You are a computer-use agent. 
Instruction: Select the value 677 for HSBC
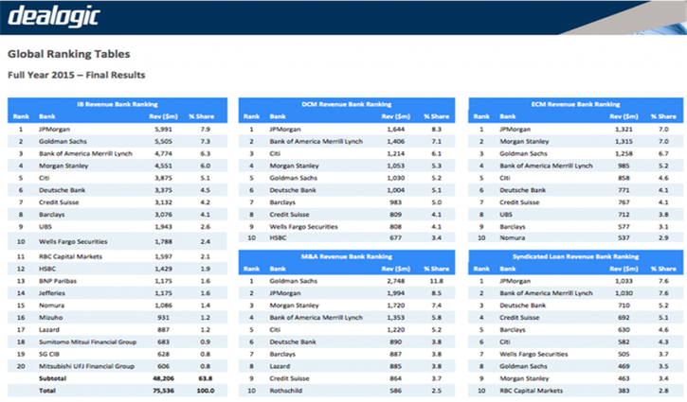click(396, 238)
